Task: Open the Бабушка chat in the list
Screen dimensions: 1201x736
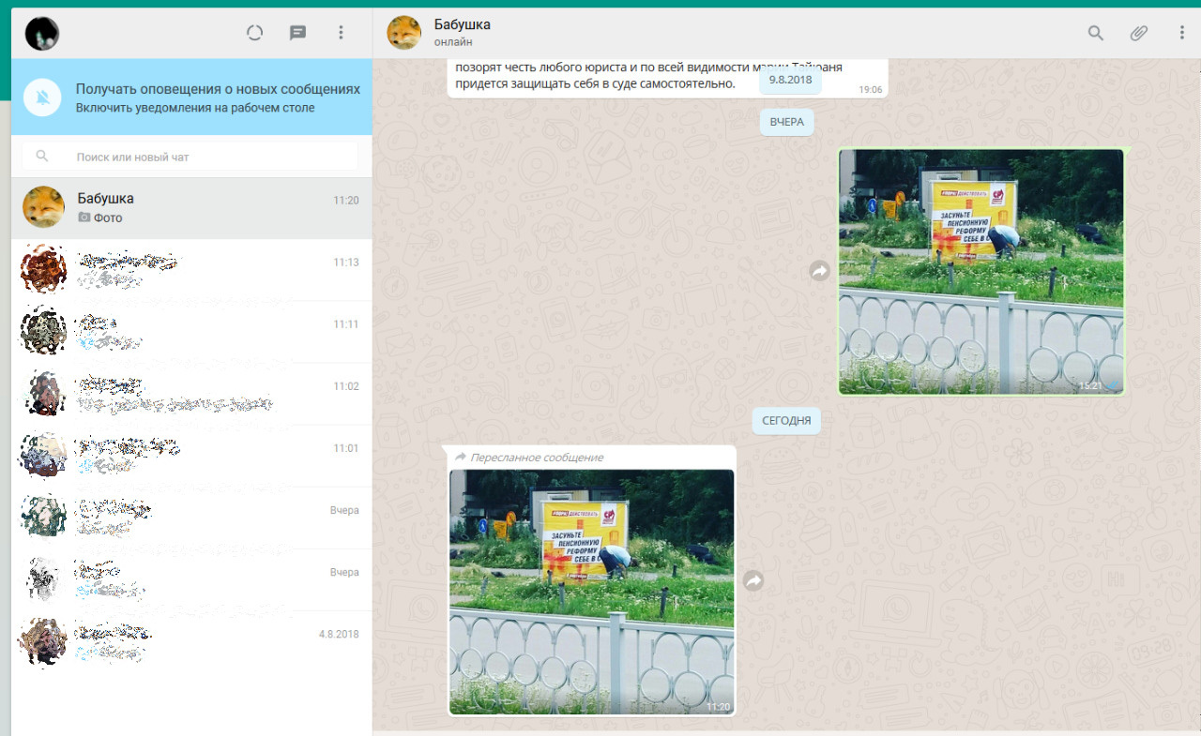Action: click(191, 208)
